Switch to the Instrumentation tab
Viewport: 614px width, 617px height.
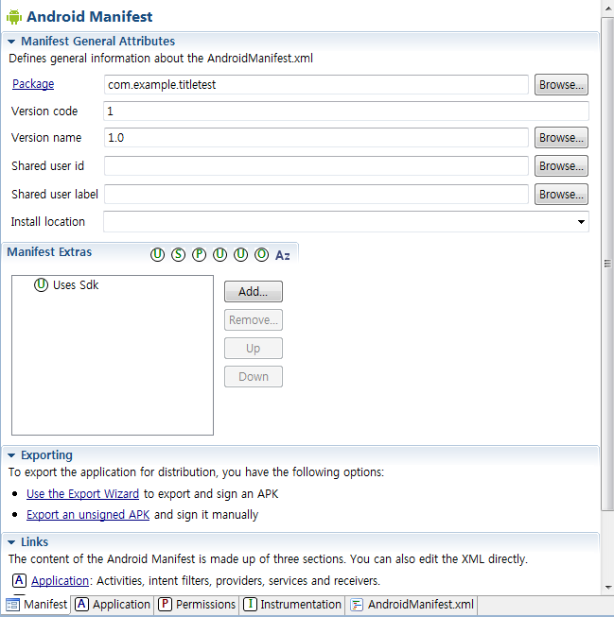coord(292,604)
